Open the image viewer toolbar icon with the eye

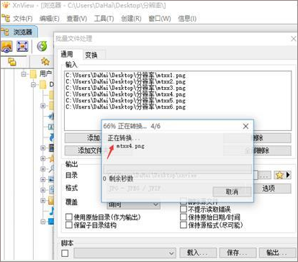click(x=6, y=47)
